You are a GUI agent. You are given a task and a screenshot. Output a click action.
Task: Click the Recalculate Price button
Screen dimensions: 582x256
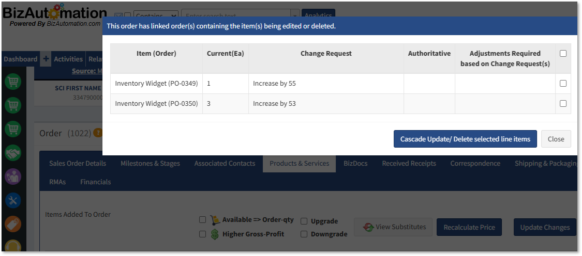coord(469,227)
